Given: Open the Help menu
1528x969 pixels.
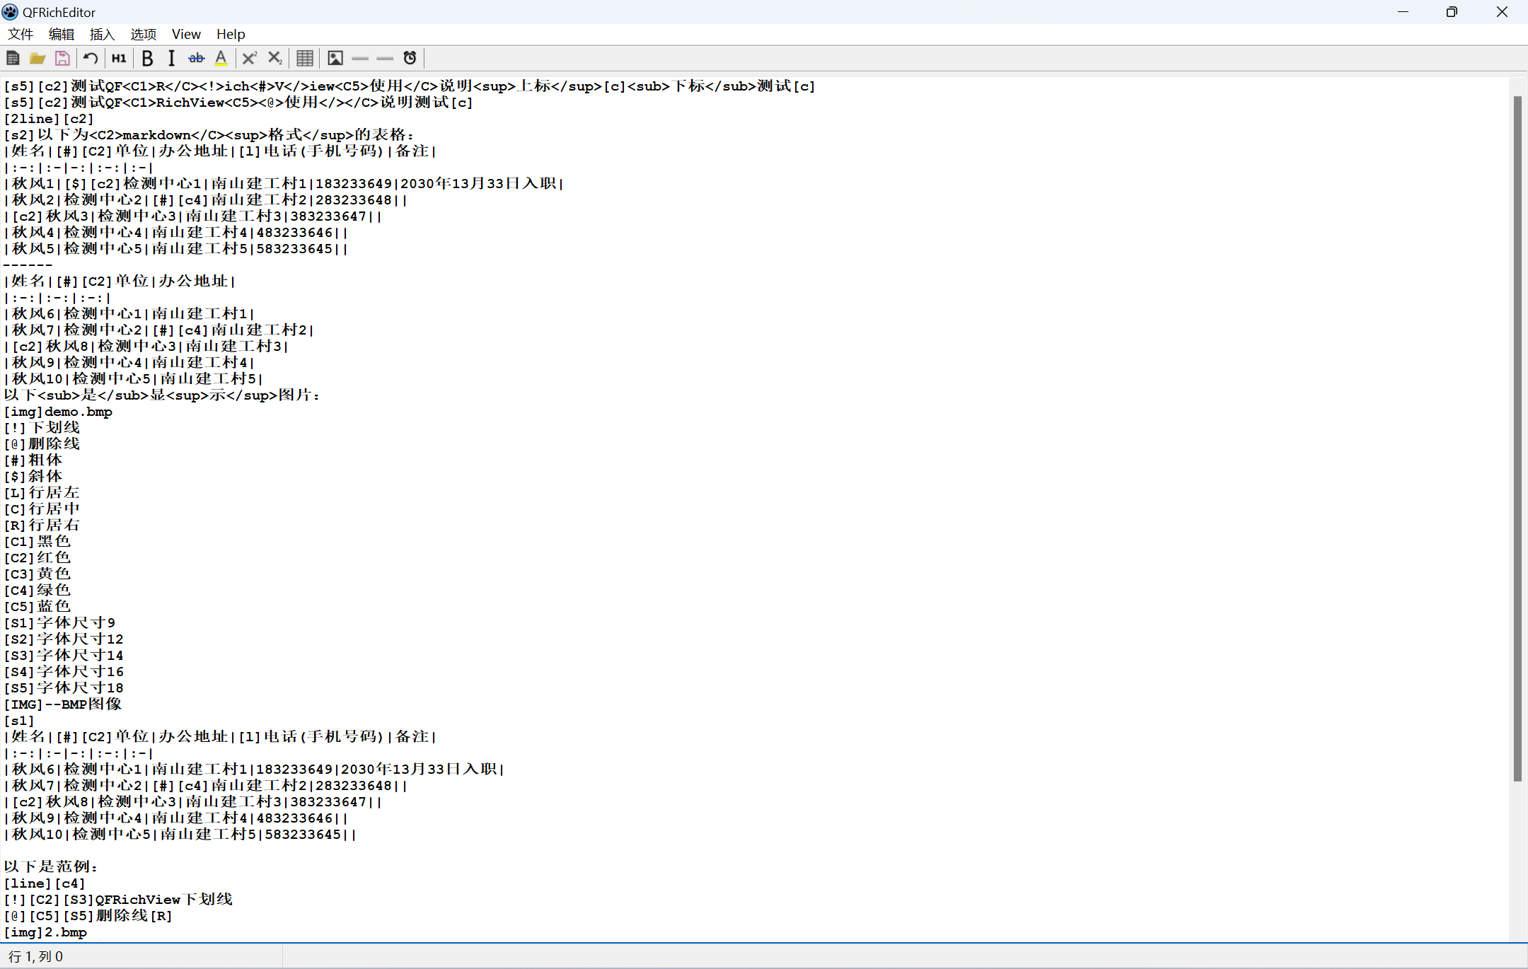Looking at the screenshot, I should (231, 34).
